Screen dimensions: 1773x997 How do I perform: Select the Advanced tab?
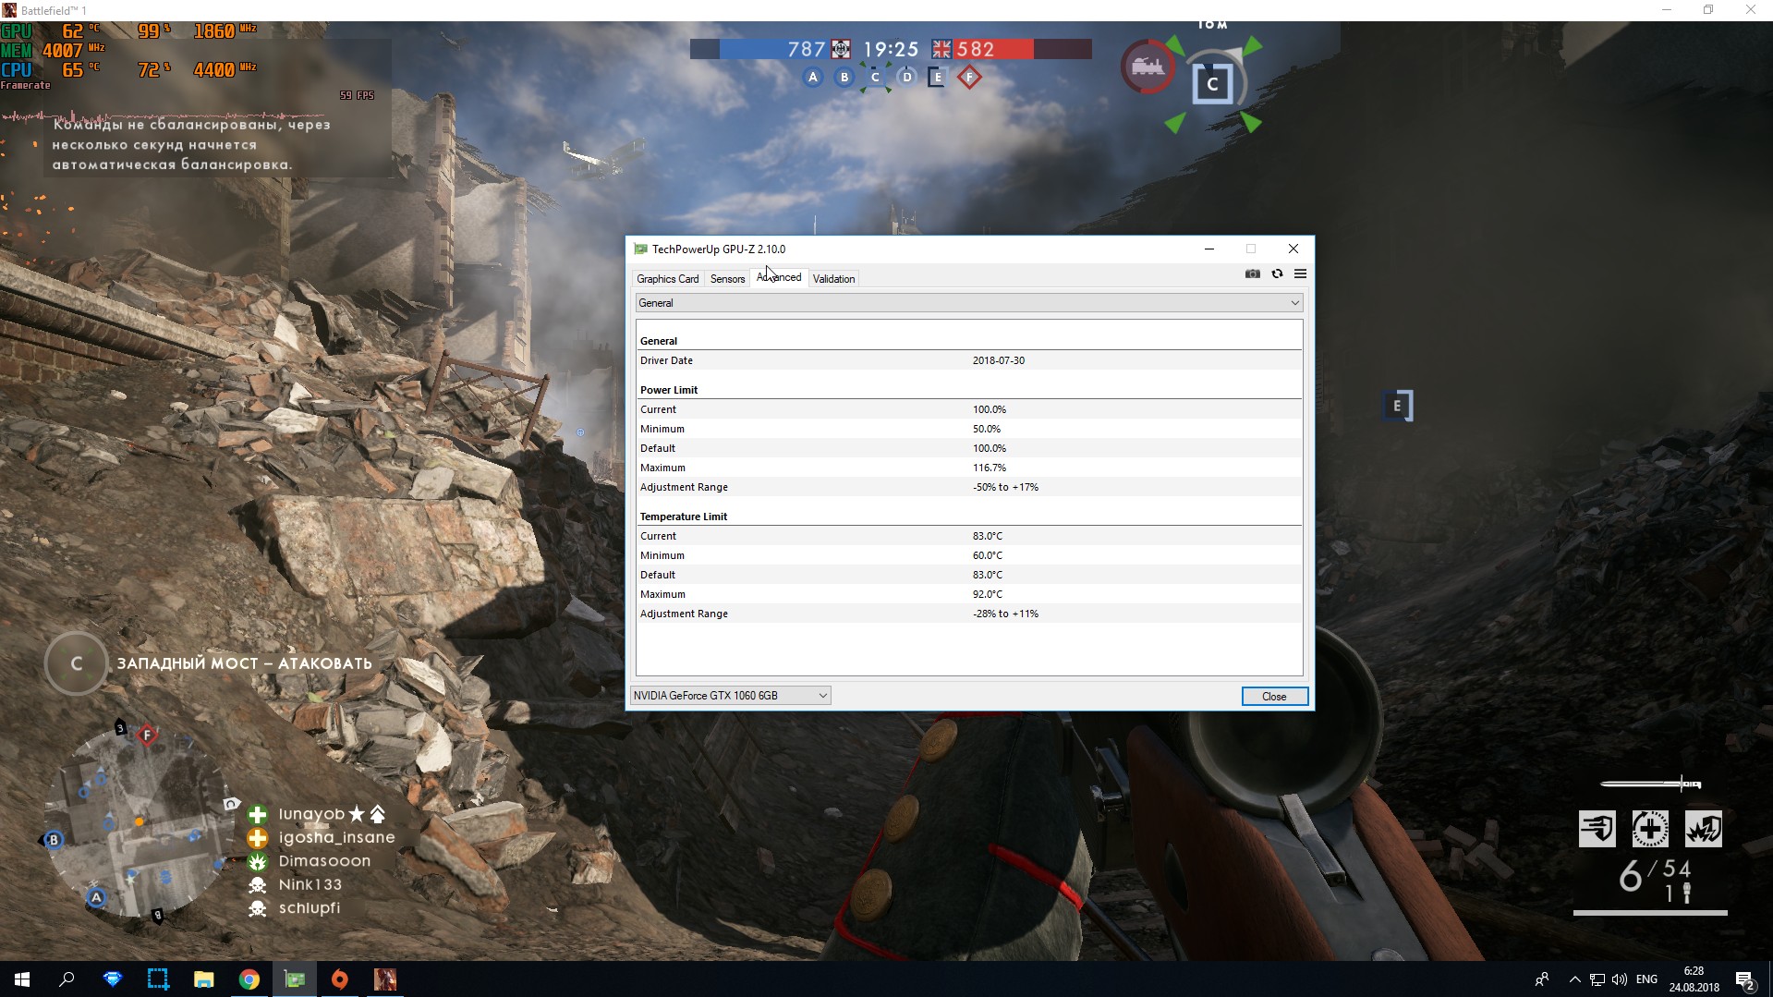click(x=779, y=277)
